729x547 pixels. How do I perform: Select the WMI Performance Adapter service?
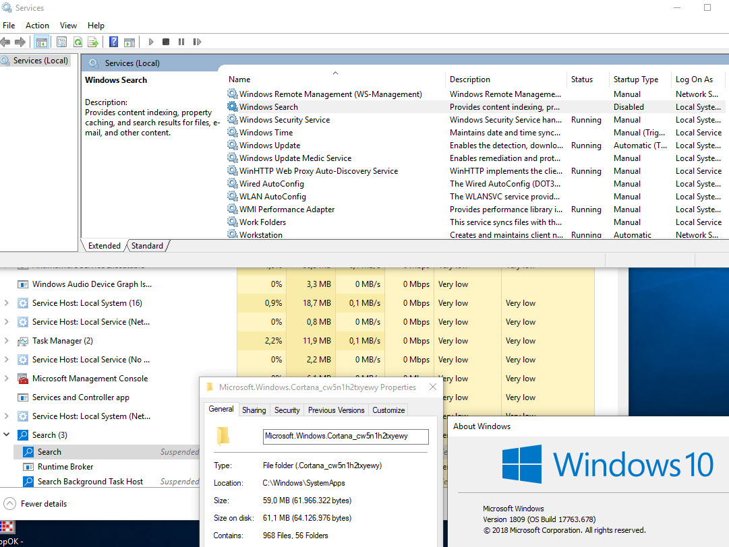(x=287, y=210)
